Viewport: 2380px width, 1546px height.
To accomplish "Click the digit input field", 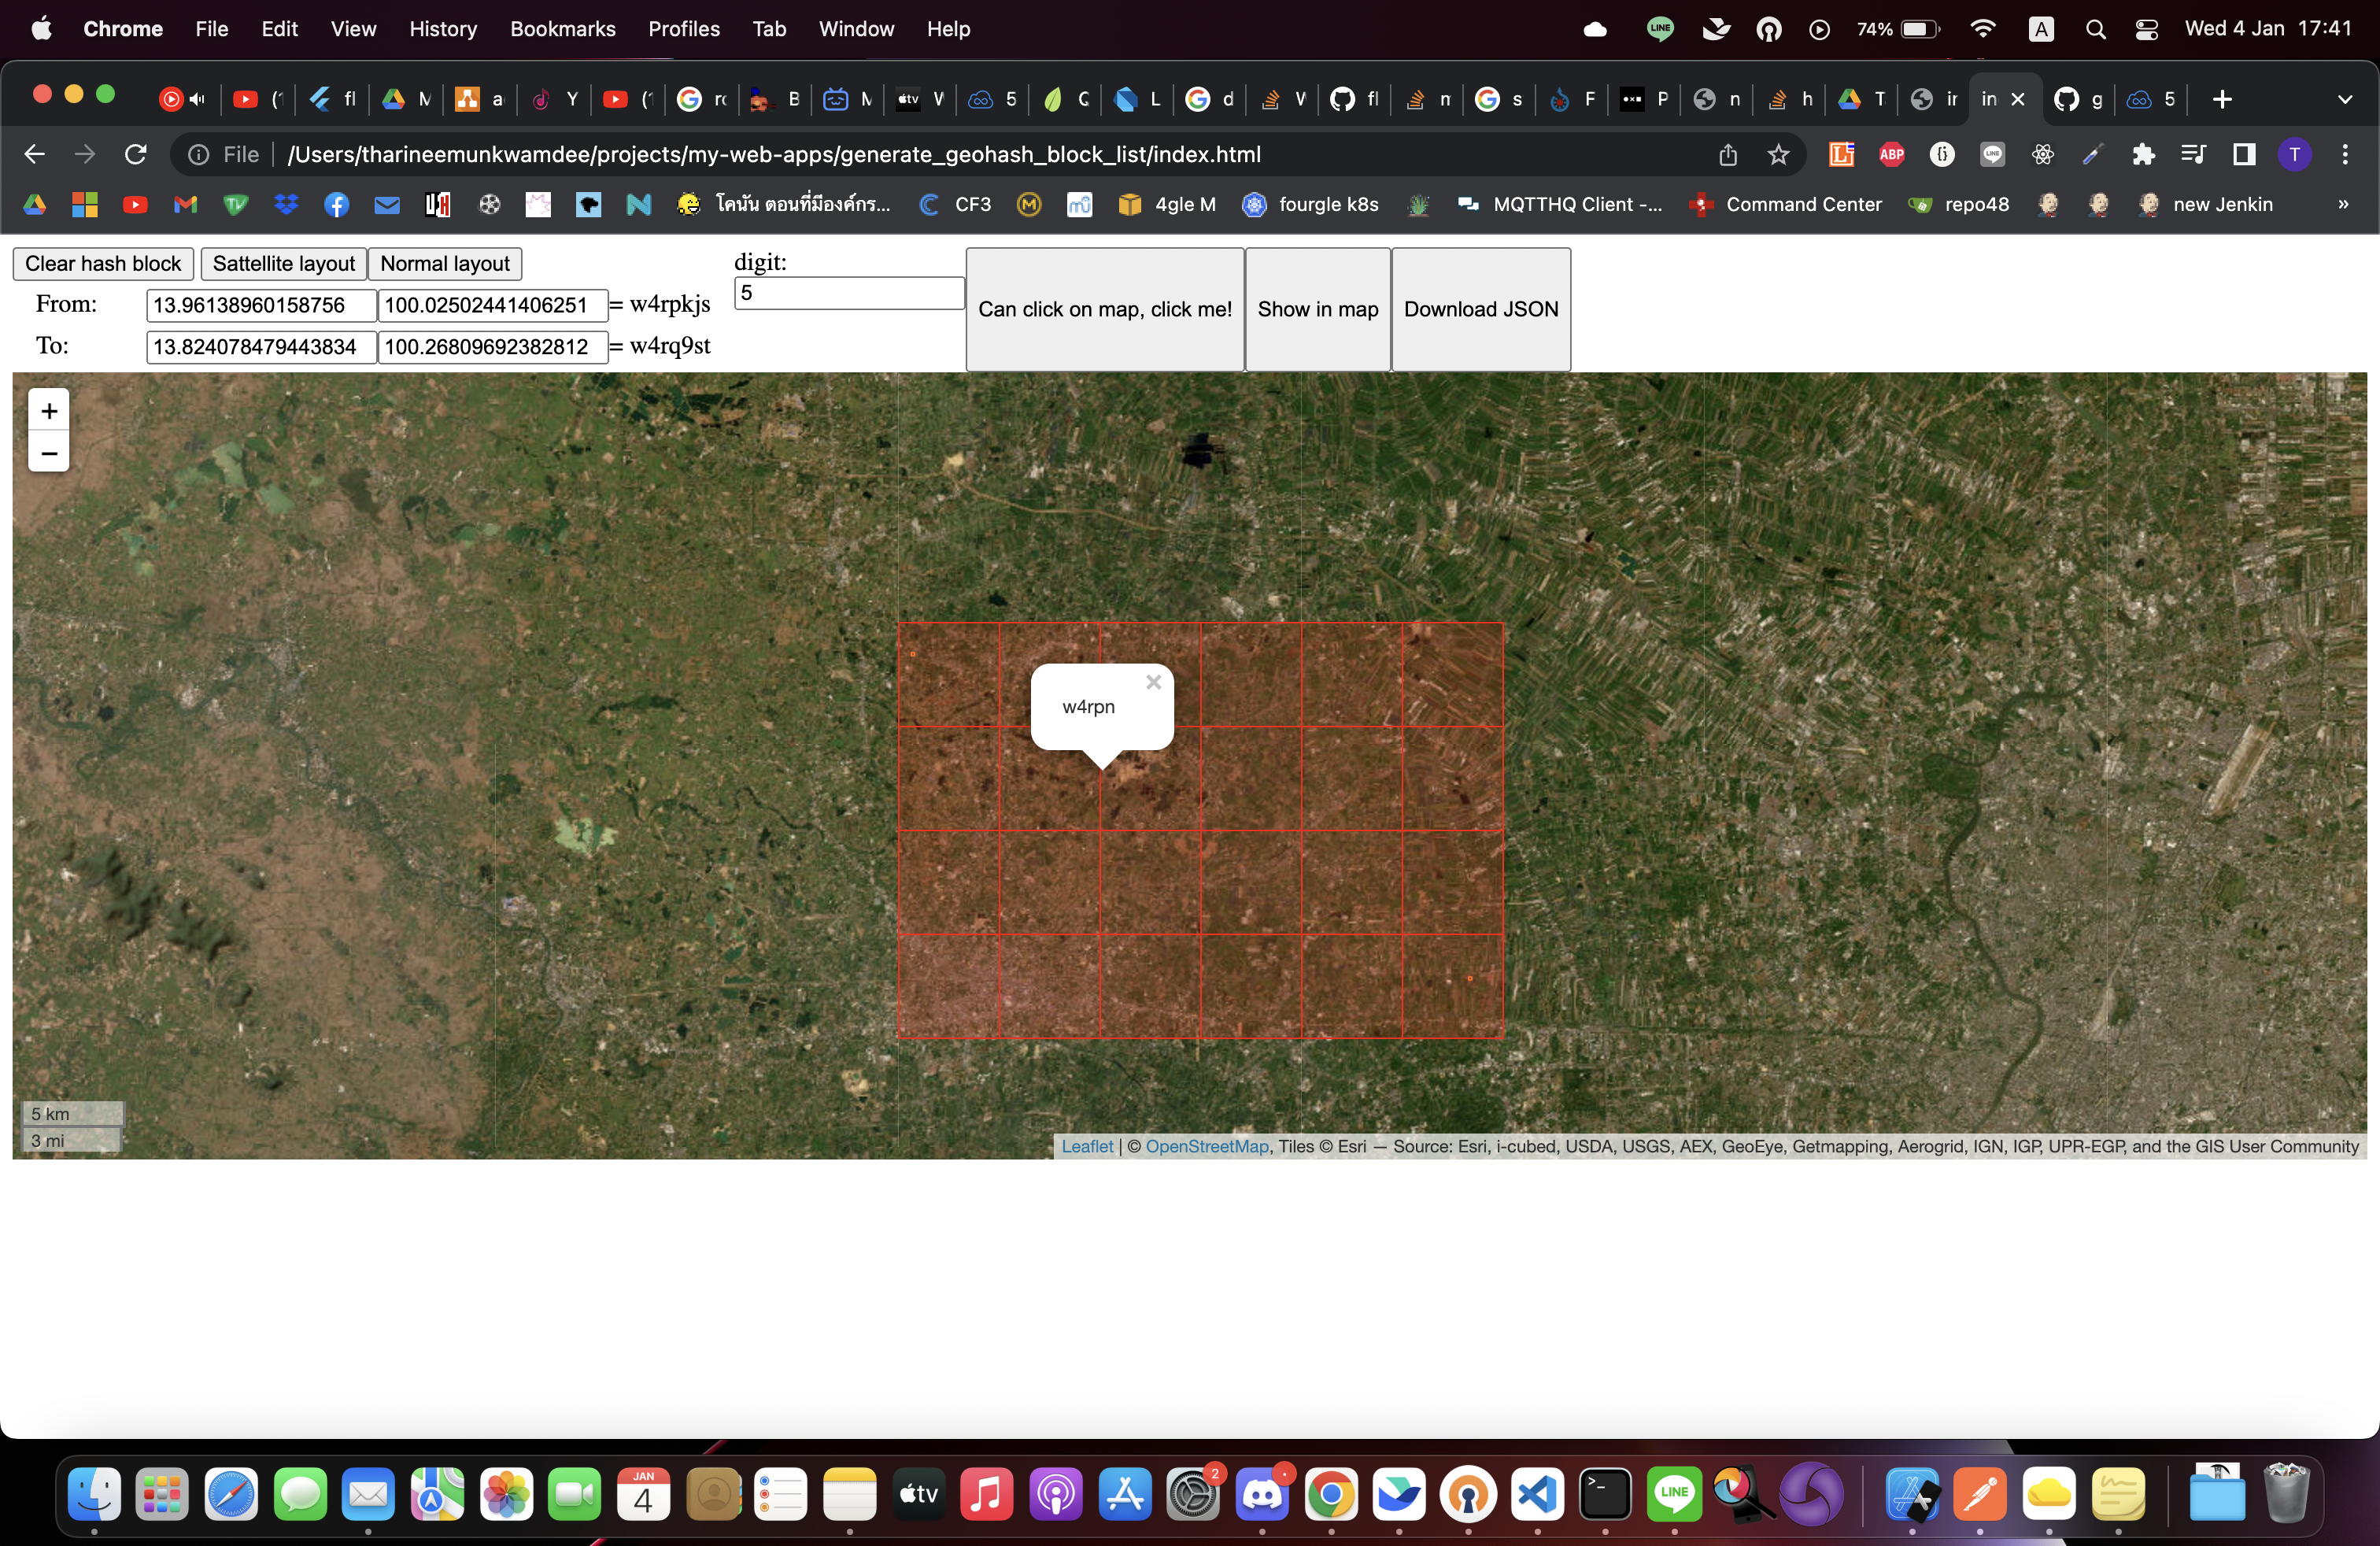I will click(848, 293).
